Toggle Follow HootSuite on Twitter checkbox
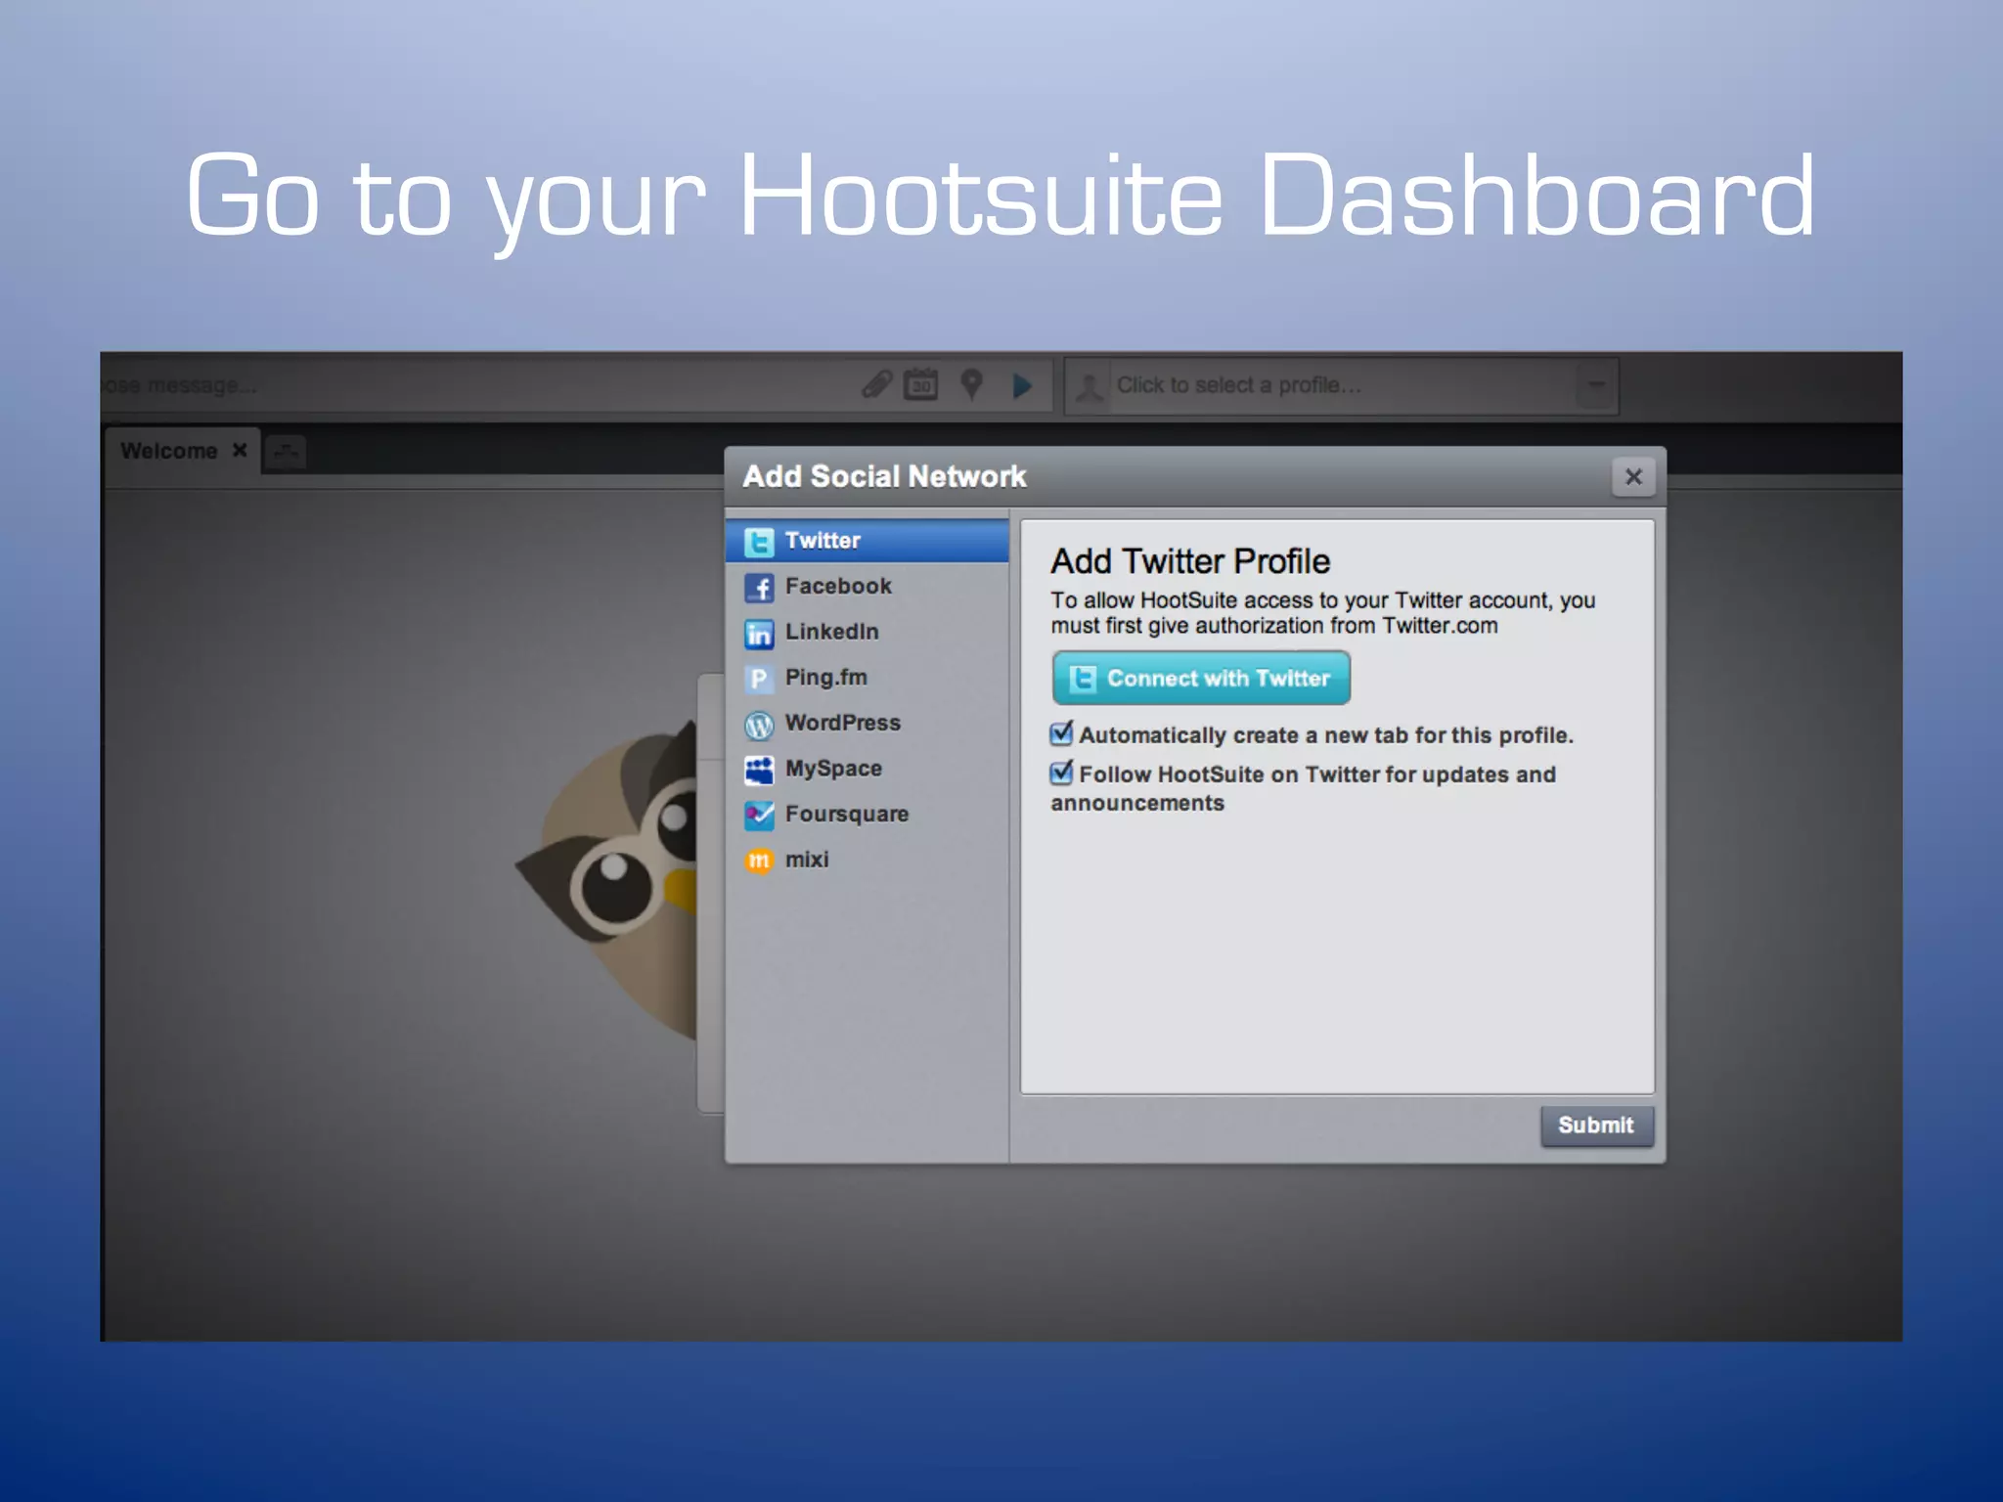This screenshot has height=1502, width=2003. coord(1061,773)
